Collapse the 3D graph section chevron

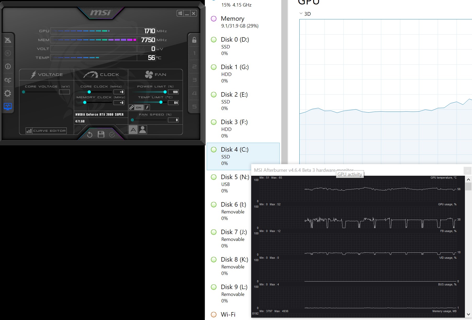click(x=300, y=14)
